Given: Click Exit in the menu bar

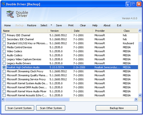Looking at the screenshot, I should [119, 26].
